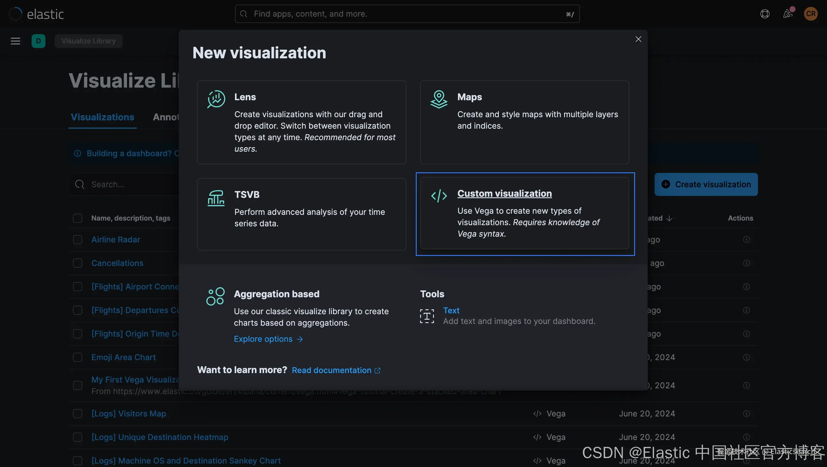Open the CR user avatar menu
Viewport: 827px width, 467px height.
[x=811, y=14]
